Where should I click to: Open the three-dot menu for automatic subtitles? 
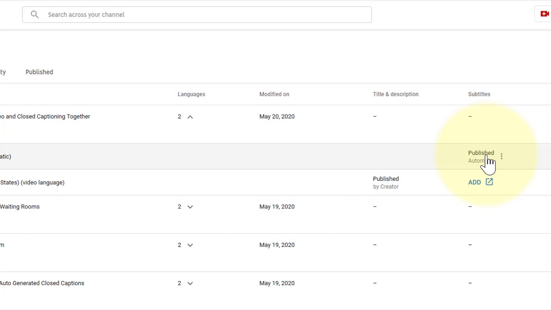[501, 156]
